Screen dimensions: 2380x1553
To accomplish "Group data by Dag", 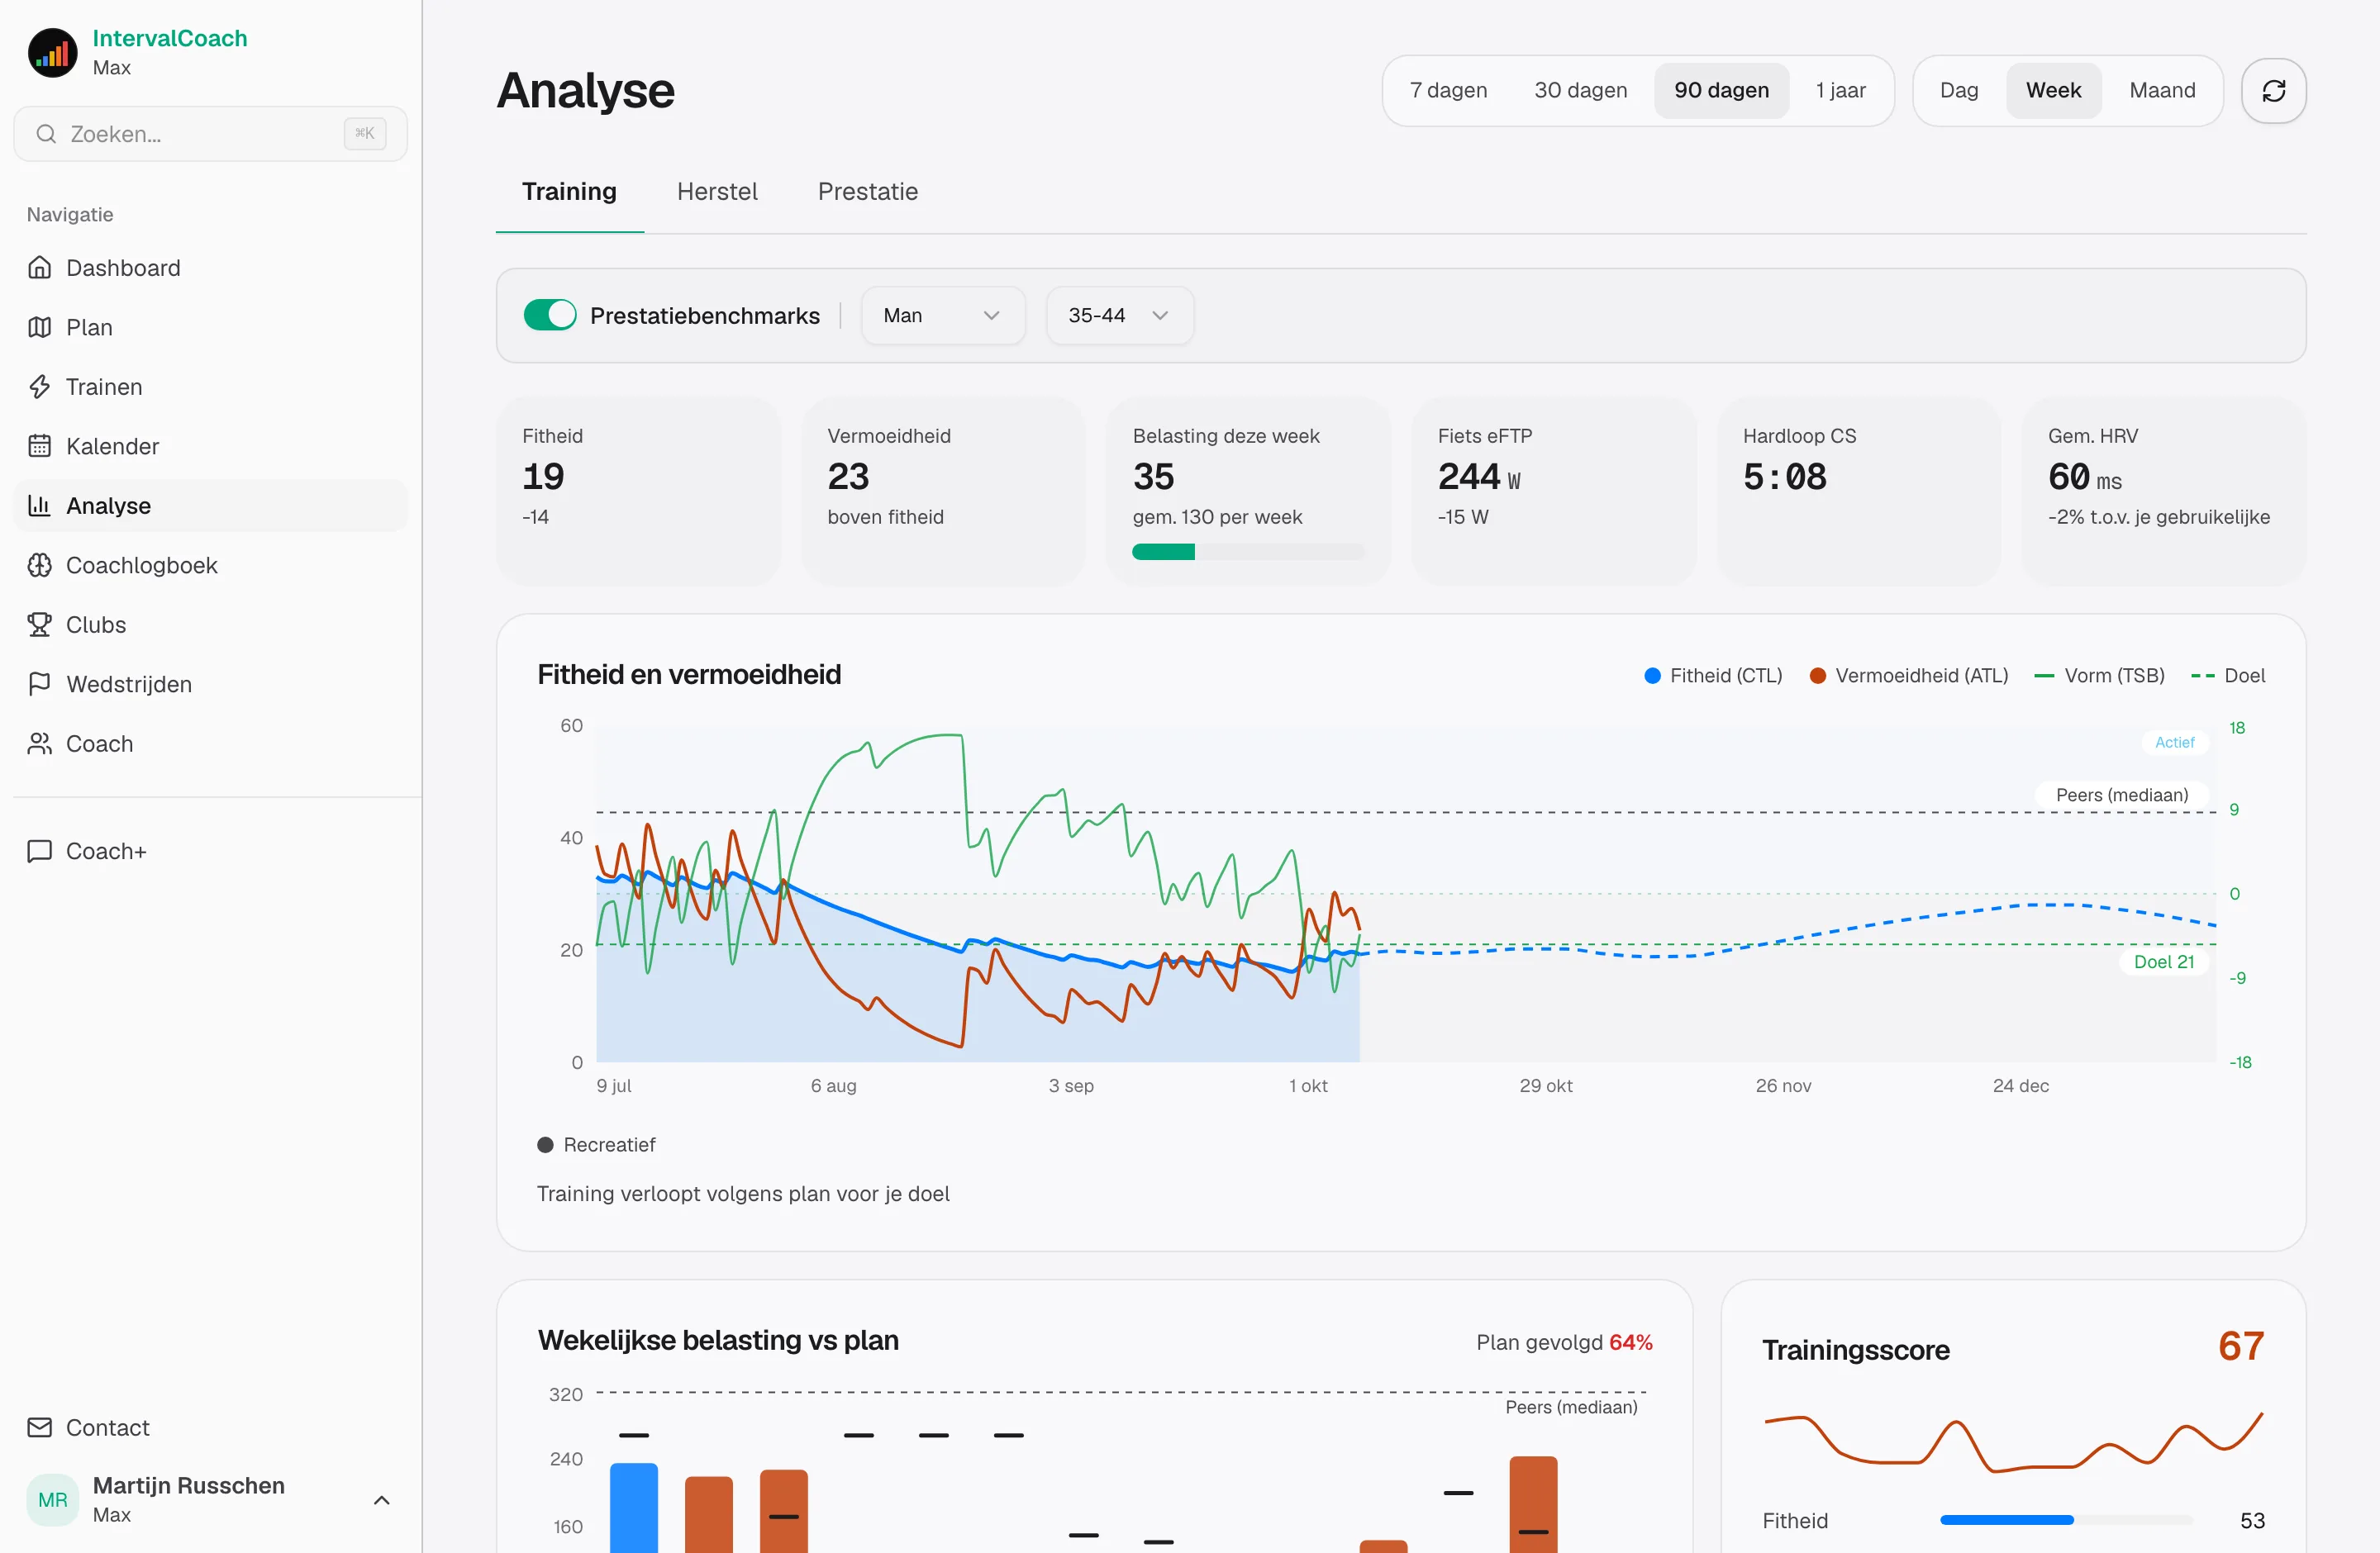I will 1958,90.
